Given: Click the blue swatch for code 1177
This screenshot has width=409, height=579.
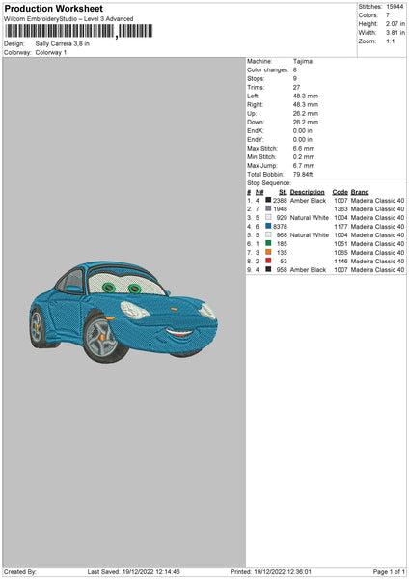Looking at the screenshot, I should (x=268, y=226).
